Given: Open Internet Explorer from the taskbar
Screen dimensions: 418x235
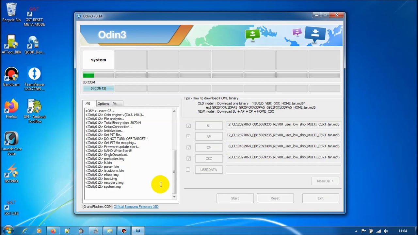Looking at the screenshot, I should 25,231.
